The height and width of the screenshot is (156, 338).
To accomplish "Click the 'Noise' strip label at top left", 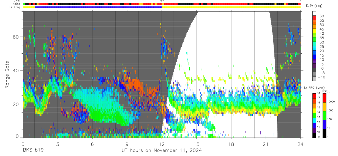I will coord(16,4).
